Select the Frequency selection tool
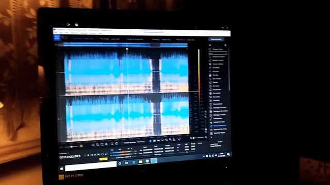Screen dimensions: 330x185 [x=158, y=140]
